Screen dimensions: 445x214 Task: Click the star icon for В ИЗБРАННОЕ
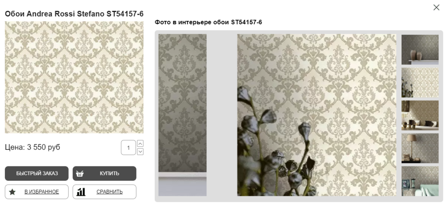tap(12, 192)
